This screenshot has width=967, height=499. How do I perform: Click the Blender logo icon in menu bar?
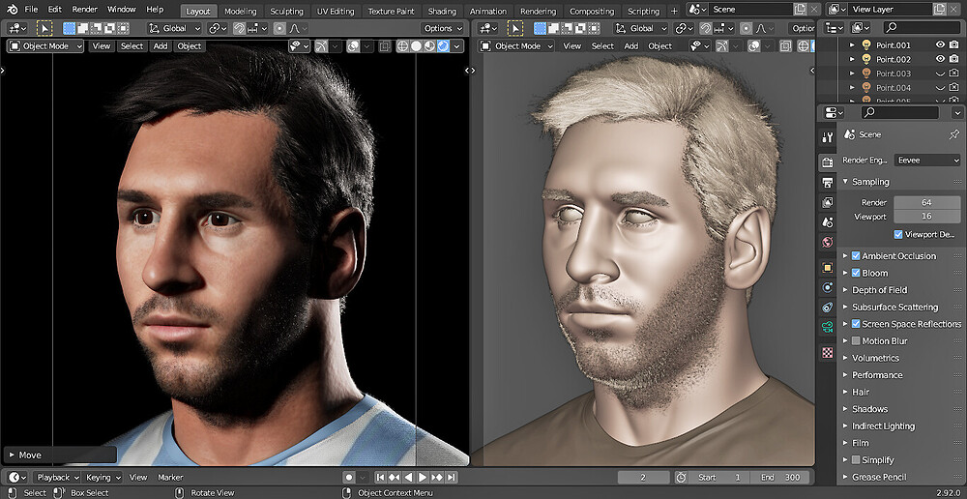point(11,10)
